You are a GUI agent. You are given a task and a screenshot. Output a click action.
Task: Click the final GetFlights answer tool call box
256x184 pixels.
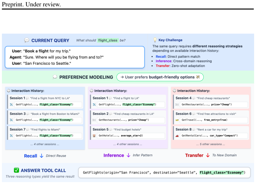tap(164, 173)
